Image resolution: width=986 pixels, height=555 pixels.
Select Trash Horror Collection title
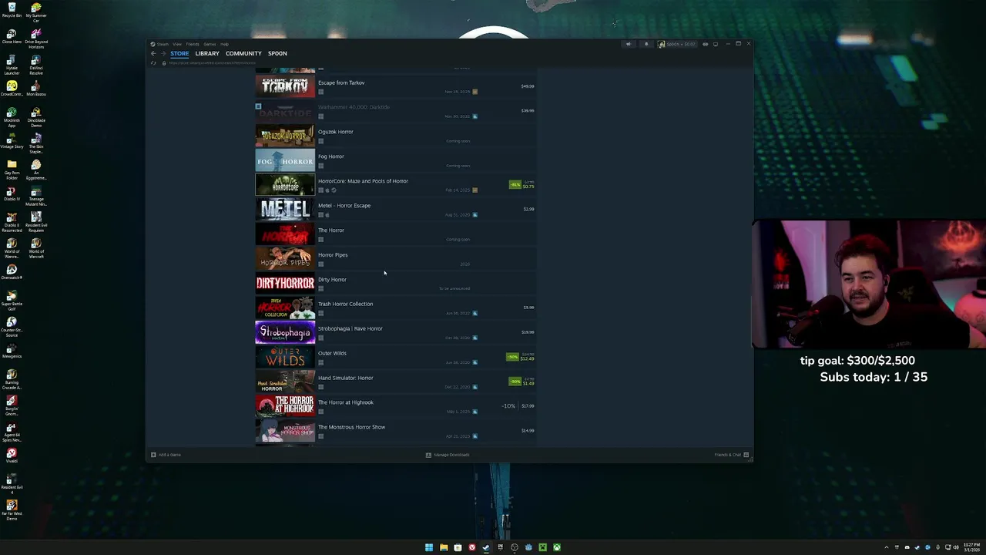(345, 304)
